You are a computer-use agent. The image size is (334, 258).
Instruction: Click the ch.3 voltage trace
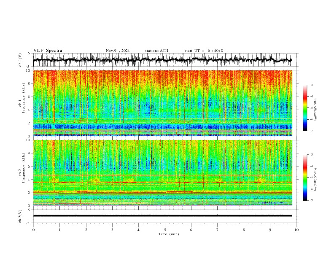pyautogui.click(x=162, y=216)
